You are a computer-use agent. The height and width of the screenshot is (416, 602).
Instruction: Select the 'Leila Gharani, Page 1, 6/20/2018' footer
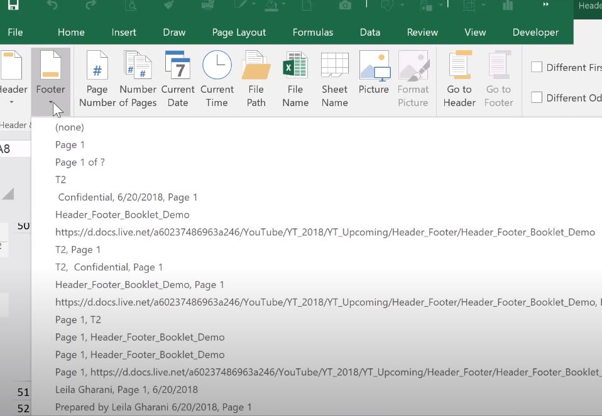(126, 389)
